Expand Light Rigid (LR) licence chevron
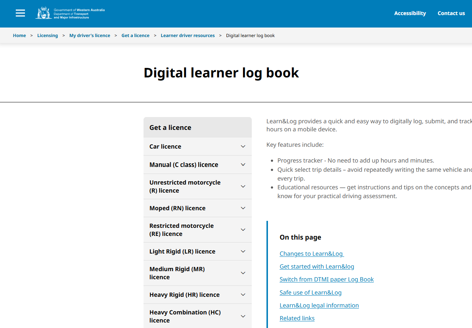 [243, 251]
